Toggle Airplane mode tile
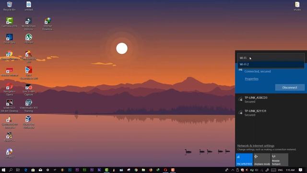 (x=262, y=160)
